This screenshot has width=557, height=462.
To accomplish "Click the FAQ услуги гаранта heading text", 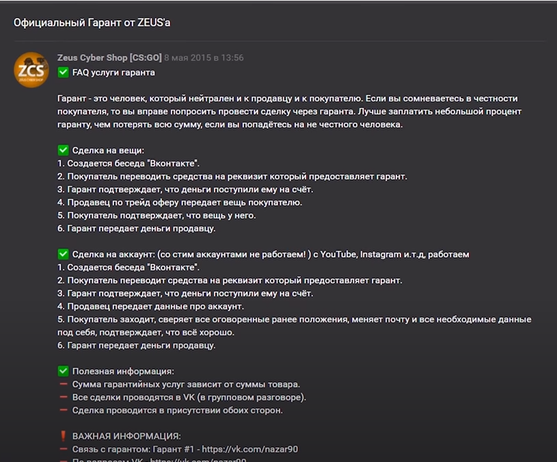I will pyautogui.click(x=113, y=72).
